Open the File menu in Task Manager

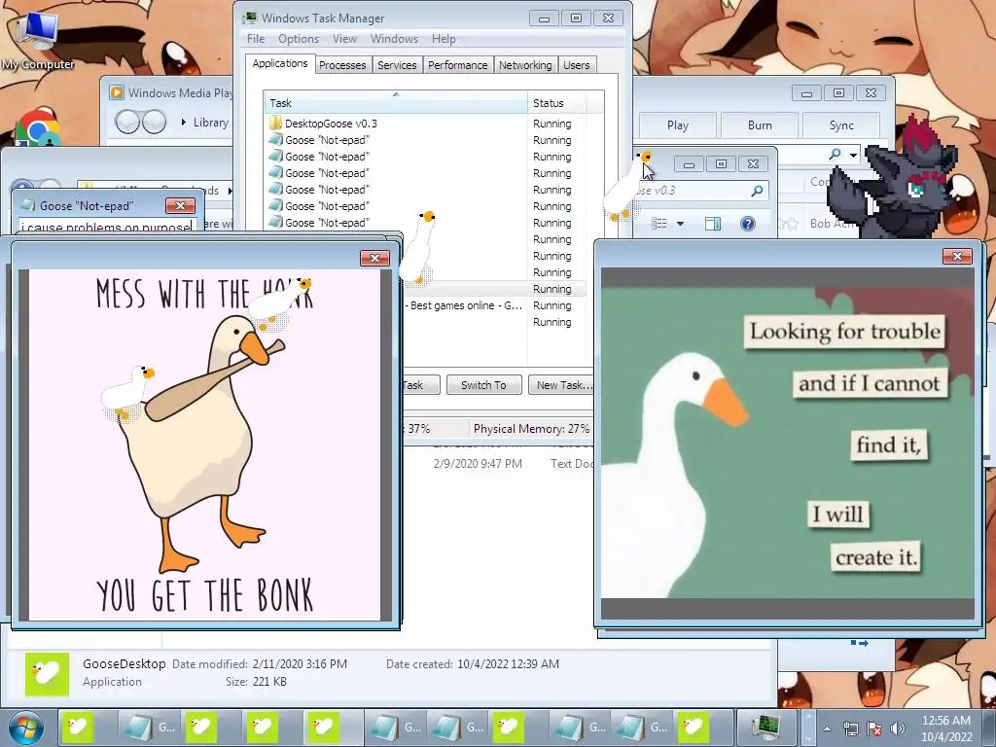point(256,39)
